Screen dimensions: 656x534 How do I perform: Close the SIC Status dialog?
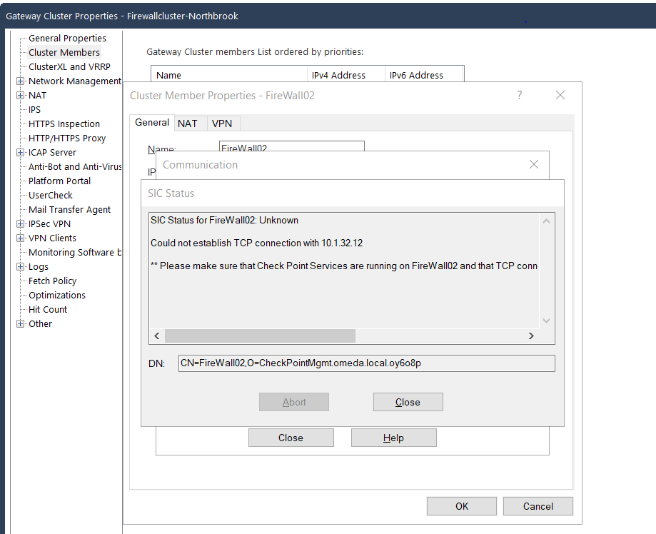pyautogui.click(x=408, y=401)
